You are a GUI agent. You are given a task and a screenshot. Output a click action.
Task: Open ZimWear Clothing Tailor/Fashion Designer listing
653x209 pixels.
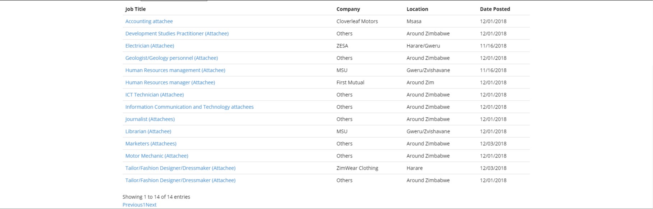[x=180, y=168]
